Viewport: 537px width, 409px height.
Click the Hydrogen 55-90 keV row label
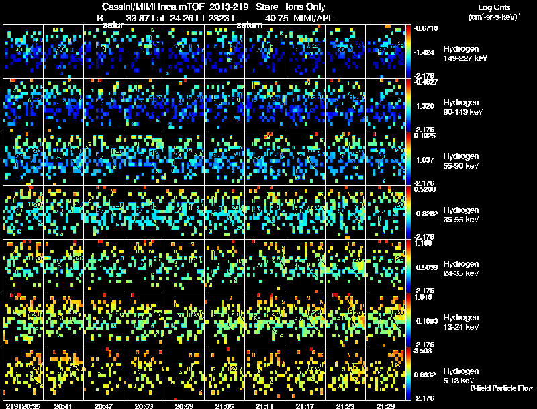click(x=461, y=161)
